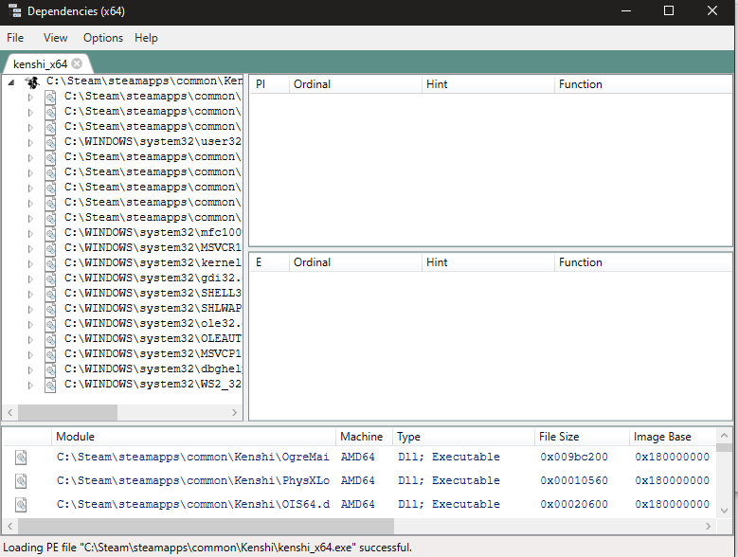This screenshot has height=557, width=738.
Task: Click the Ordinal header in imports list
Action: pyautogui.click(x=355, y=84)
